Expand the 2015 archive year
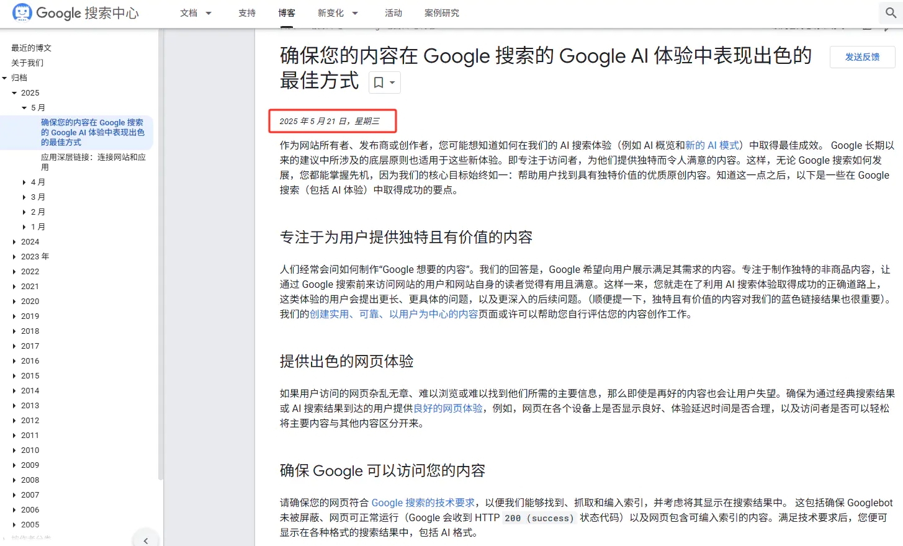Screen dimensions: 903x546 coord(14,375)
